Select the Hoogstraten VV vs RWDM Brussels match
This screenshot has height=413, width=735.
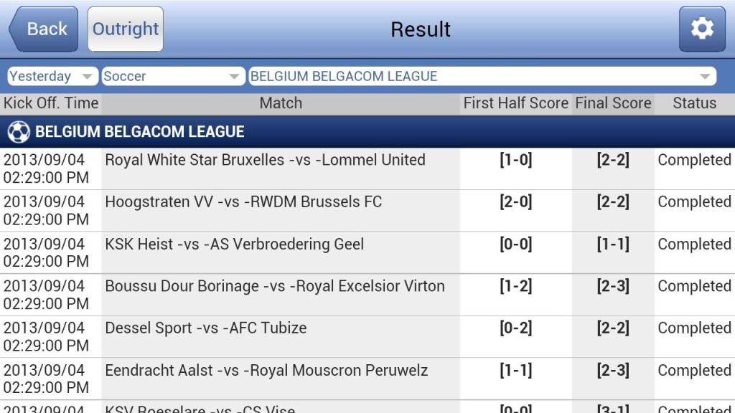243,202
